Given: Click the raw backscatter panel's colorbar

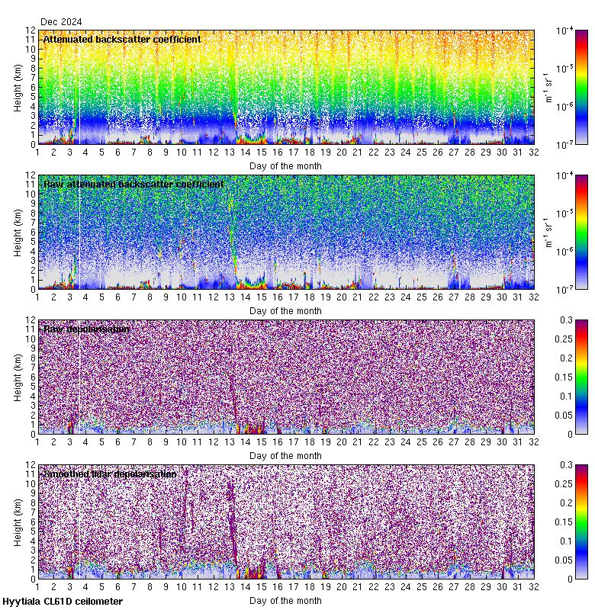Looking at the screenshot, I should [560, 232].
